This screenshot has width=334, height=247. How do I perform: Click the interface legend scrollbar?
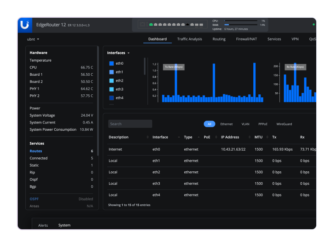coord(145,66)
